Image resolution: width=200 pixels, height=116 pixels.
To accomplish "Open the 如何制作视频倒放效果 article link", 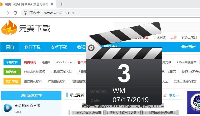I will 123,113.
